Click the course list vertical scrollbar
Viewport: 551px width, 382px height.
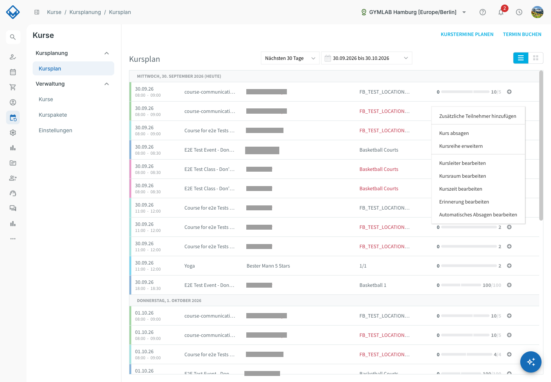pyautogui.click(x=541, y=145)
